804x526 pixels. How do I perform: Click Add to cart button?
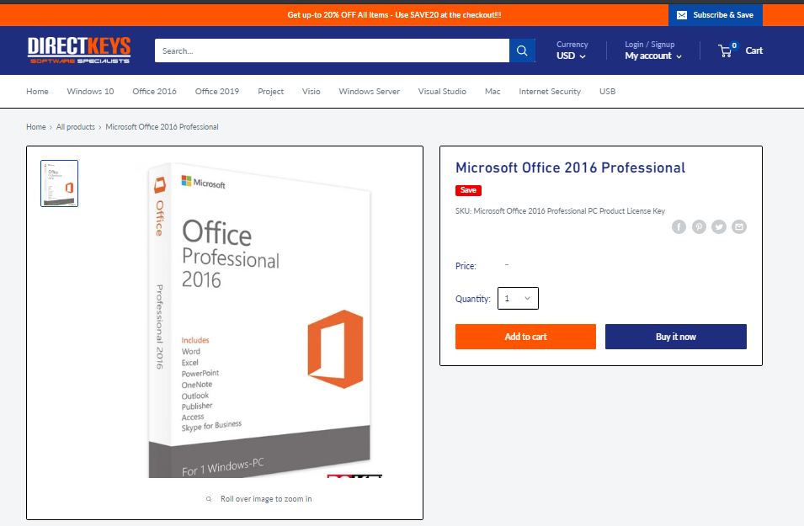click(525, 337)
